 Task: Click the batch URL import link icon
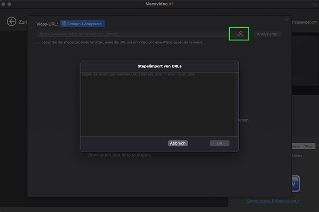240,34
